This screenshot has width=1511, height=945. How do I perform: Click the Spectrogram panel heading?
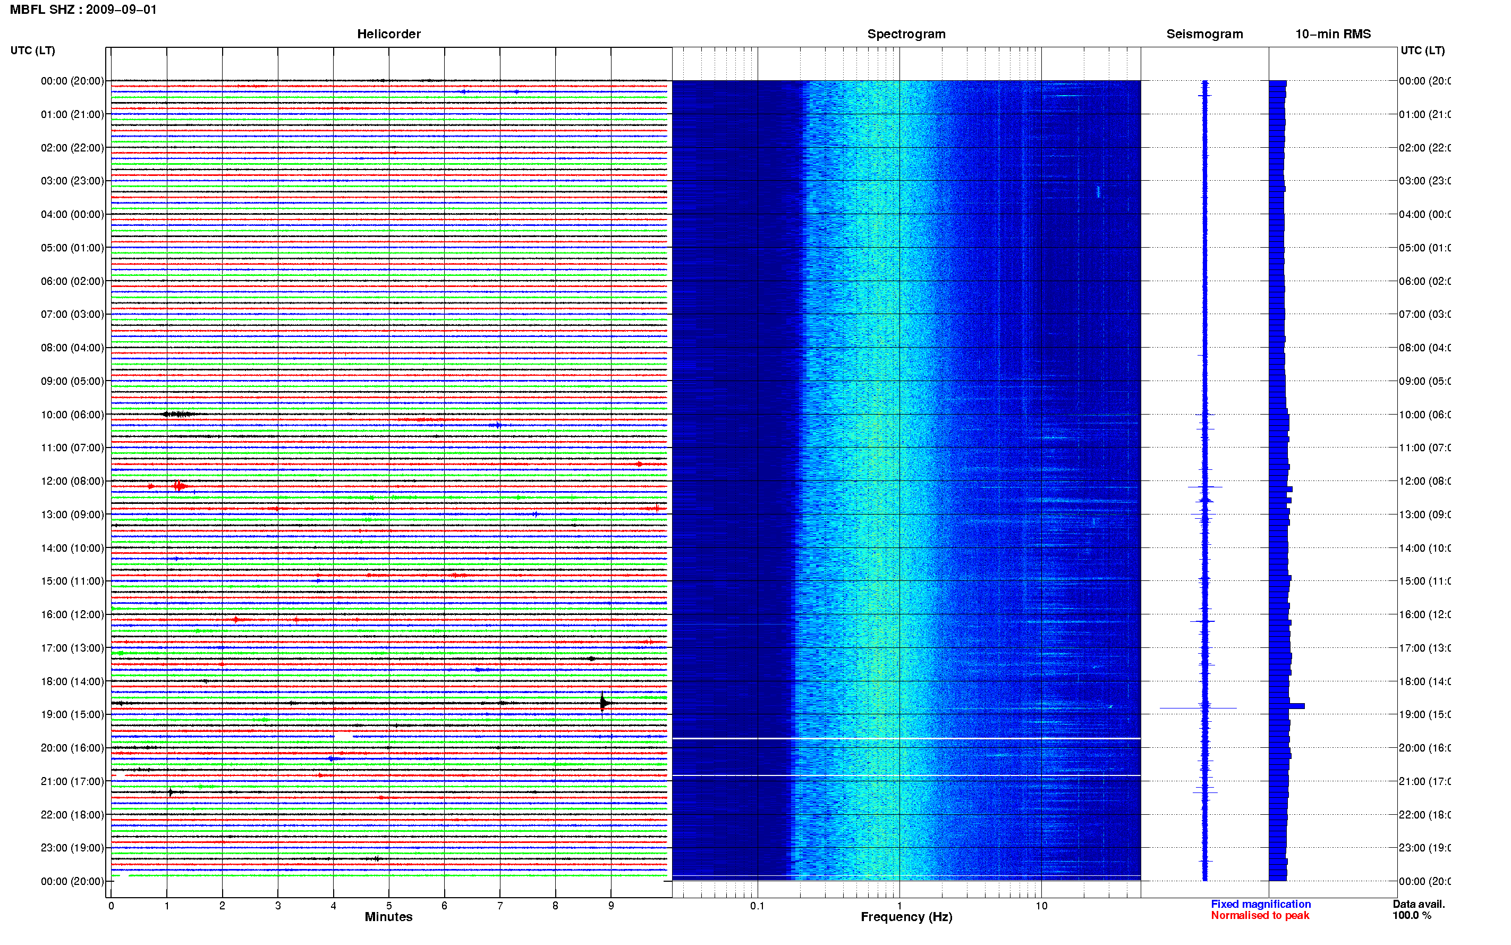click(x=906, y=34)
